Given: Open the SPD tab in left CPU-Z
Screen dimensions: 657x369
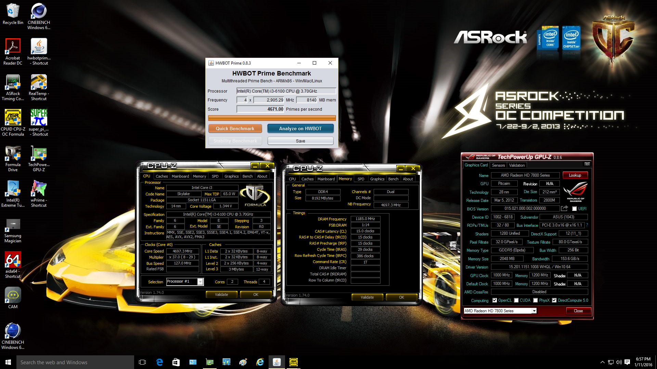Looking at the screenshot, I should click(215, 176).
